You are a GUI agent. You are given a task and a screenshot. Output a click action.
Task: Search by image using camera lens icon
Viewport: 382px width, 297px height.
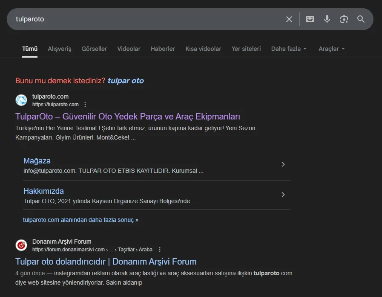point(344,19)
